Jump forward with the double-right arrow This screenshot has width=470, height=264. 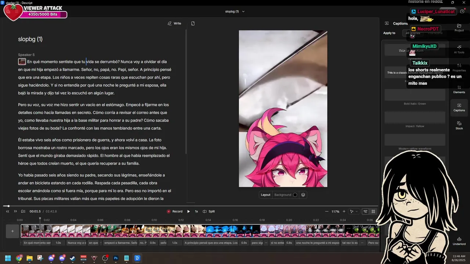pyautogui.click(x=15, y=211)
